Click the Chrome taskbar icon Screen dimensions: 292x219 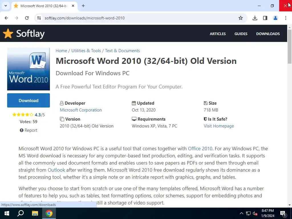coord(49,213)
